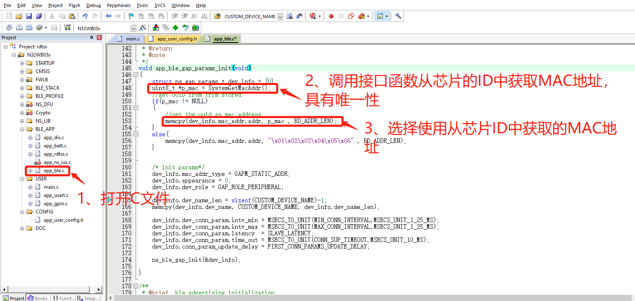Click Undo arrow in toolbar
The width and height of the screenshot is (635, 301).
point(85,16)
